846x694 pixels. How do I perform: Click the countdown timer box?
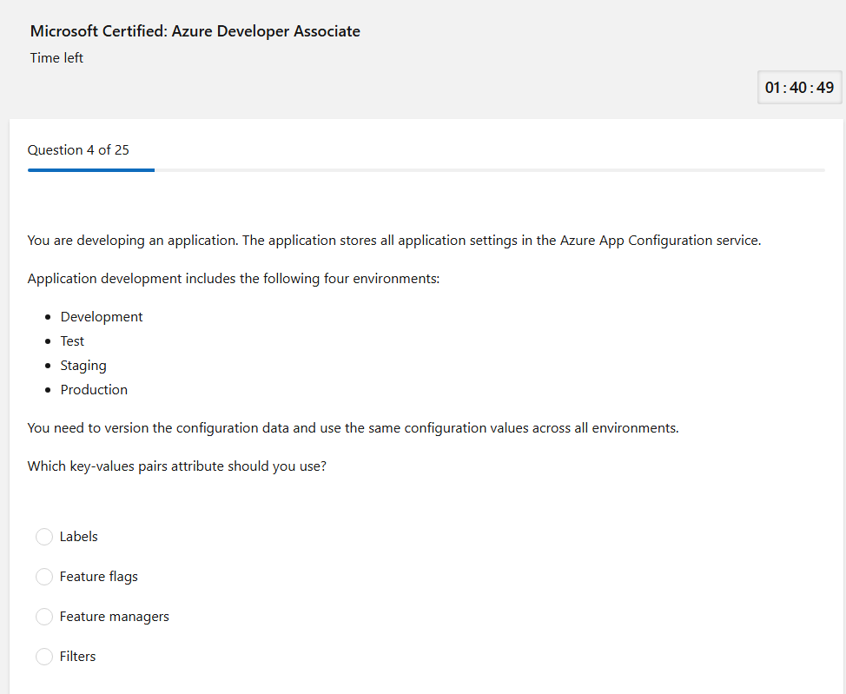pos(799,88)
